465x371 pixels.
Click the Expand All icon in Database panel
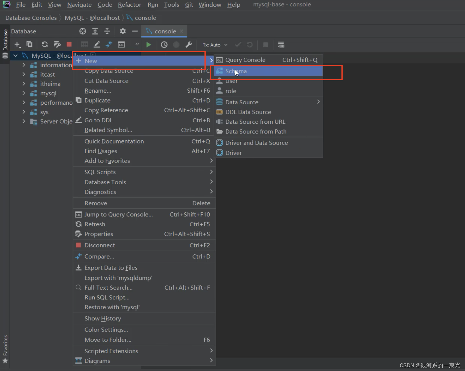(95, 31)
